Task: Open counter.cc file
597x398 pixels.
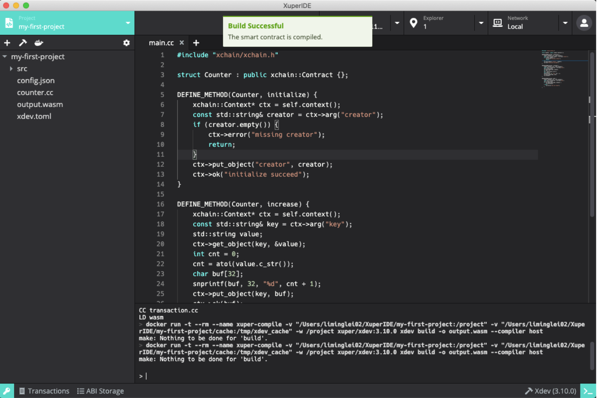Action: click(35, 92)
